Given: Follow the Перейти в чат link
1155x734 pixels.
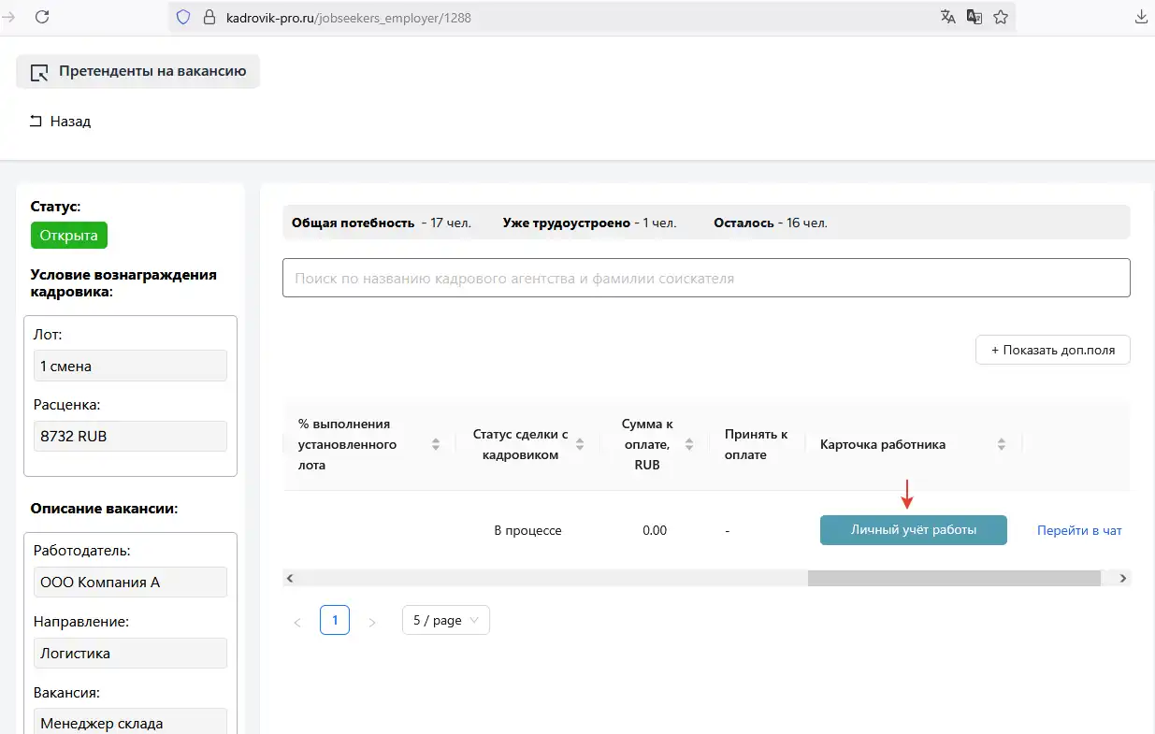Looking at the screenshot, I should [1078, 530].
